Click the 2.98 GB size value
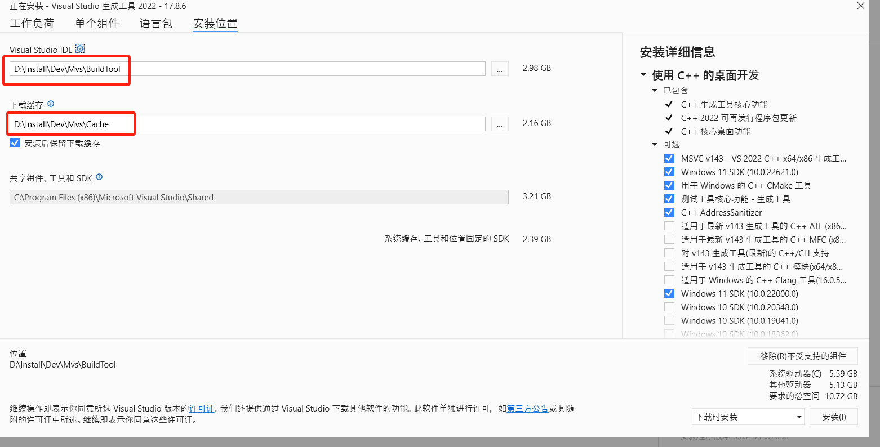 coord(537,68)
